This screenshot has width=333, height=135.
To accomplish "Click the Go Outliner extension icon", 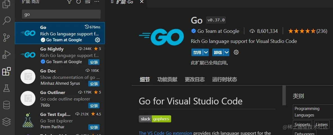I will click(28, 98).
